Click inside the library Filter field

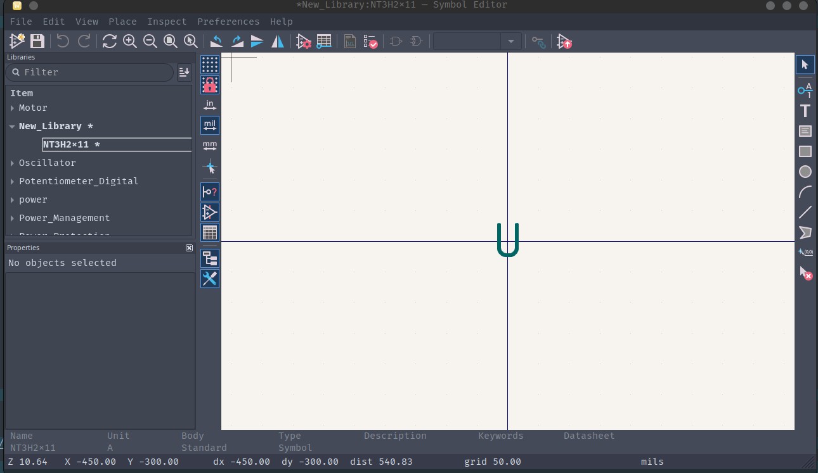(x=89, y=72)
